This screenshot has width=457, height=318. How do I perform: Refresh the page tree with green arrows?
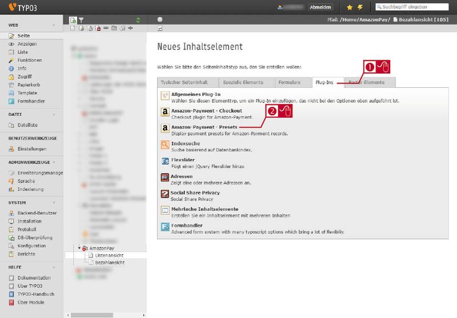[138, 20]
